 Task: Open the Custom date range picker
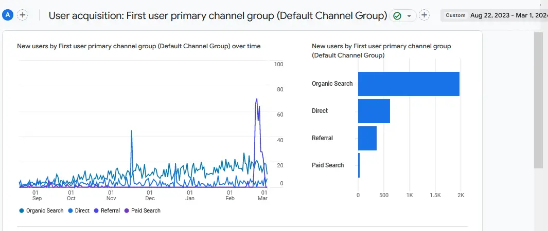(455, 15)
